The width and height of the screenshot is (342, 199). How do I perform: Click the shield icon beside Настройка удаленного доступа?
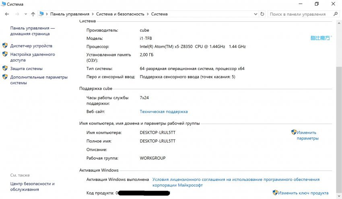click(x=5, y=54)
